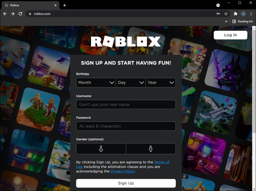Open a new tab with plus button
256x191 pixels.
tap(65, 5)
